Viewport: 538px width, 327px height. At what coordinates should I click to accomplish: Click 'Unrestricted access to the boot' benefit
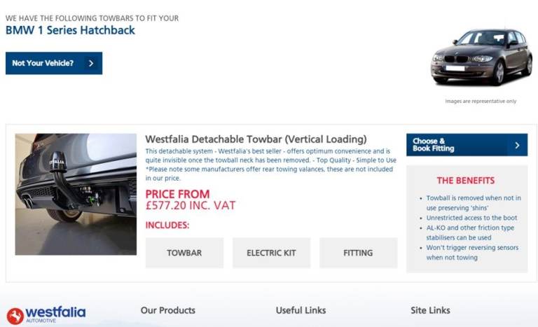(471, 218)
